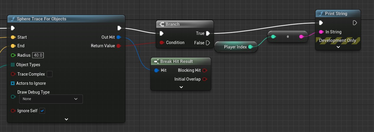Click the Initial Overlap output pin
The image size is (374, 132).
(205, 79)
